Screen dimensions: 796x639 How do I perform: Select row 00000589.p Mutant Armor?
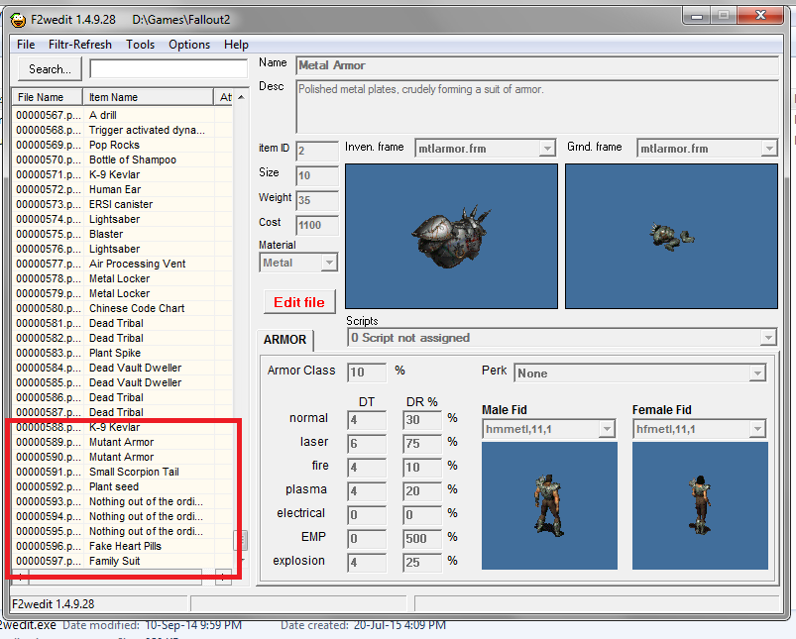pyautogui.click(x=122, y=442)
